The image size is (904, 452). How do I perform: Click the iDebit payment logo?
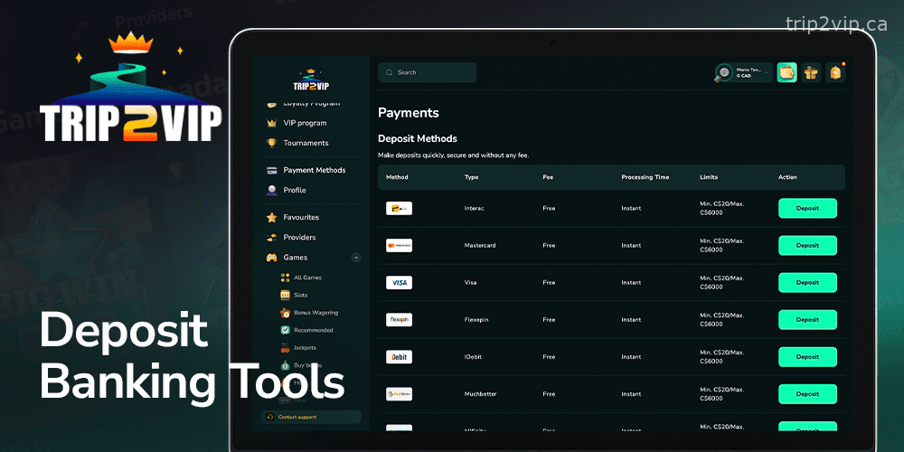[x=399, y=357]
